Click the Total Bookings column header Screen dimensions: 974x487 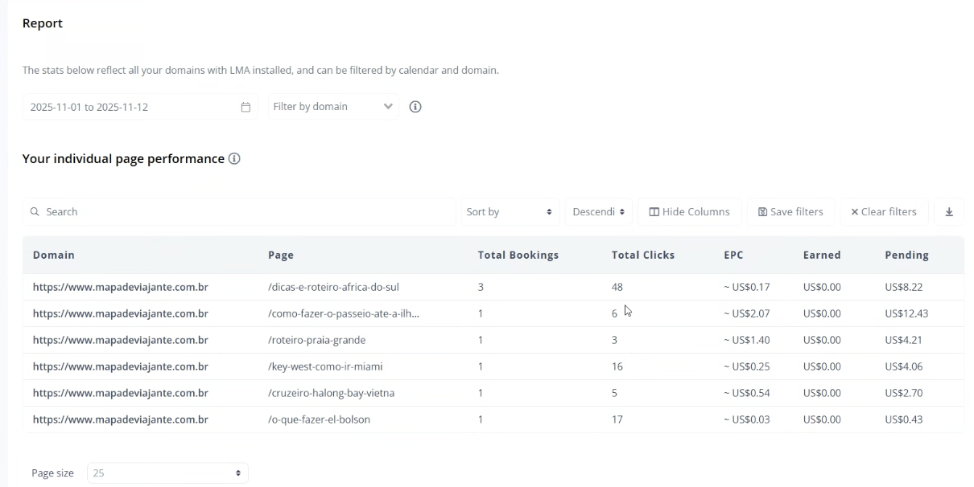click(x=518, y=255)
